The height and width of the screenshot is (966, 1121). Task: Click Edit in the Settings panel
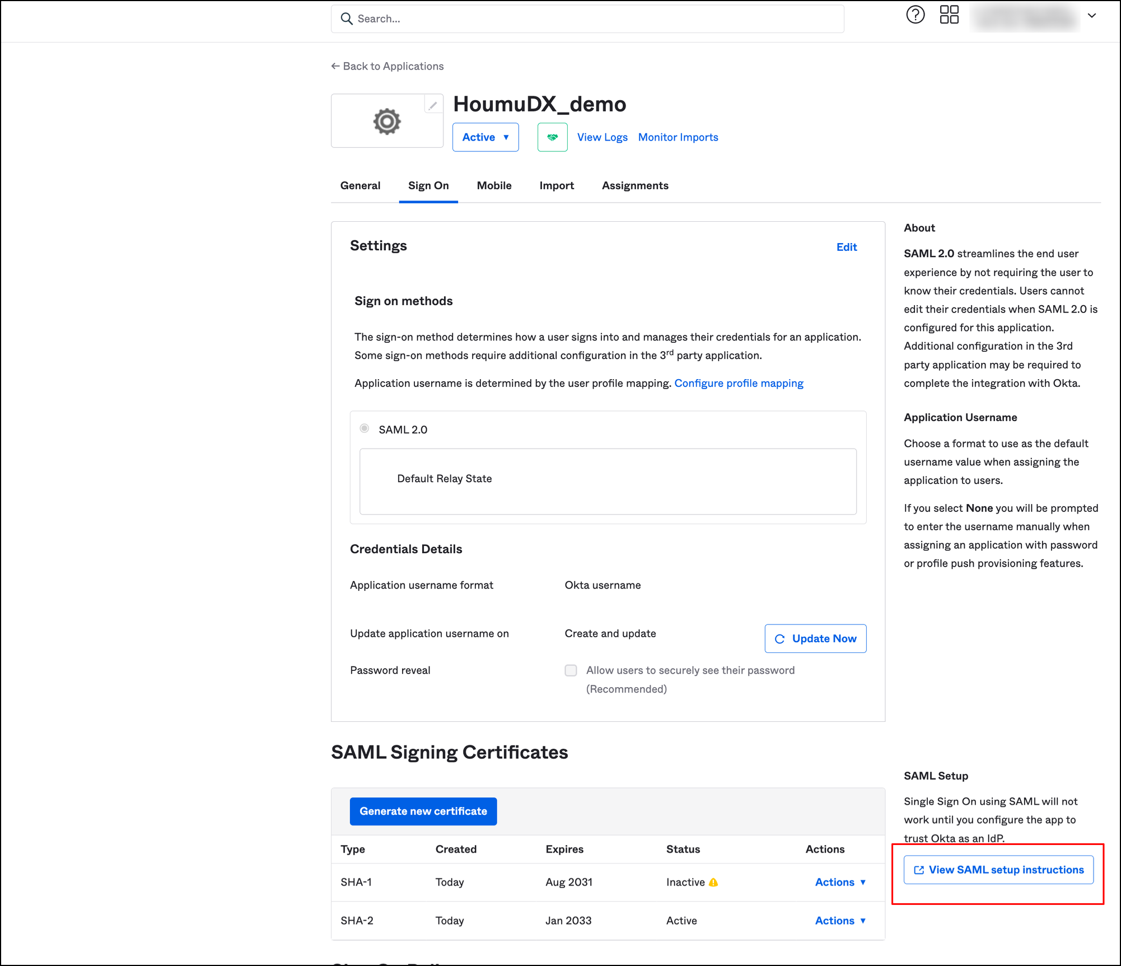(x=847, y=247)
